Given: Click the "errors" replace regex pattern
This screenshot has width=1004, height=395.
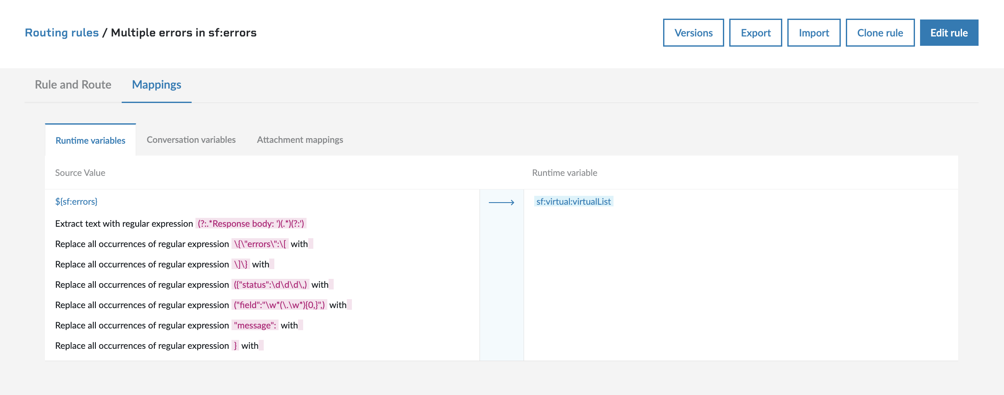Looking at the screenshot, I should [260, 244].
